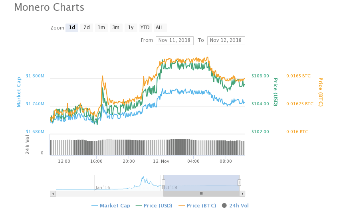Toggle the Price (BTC) legend item
The height and width of the screenshot is (213, 343).
(197, 206)
